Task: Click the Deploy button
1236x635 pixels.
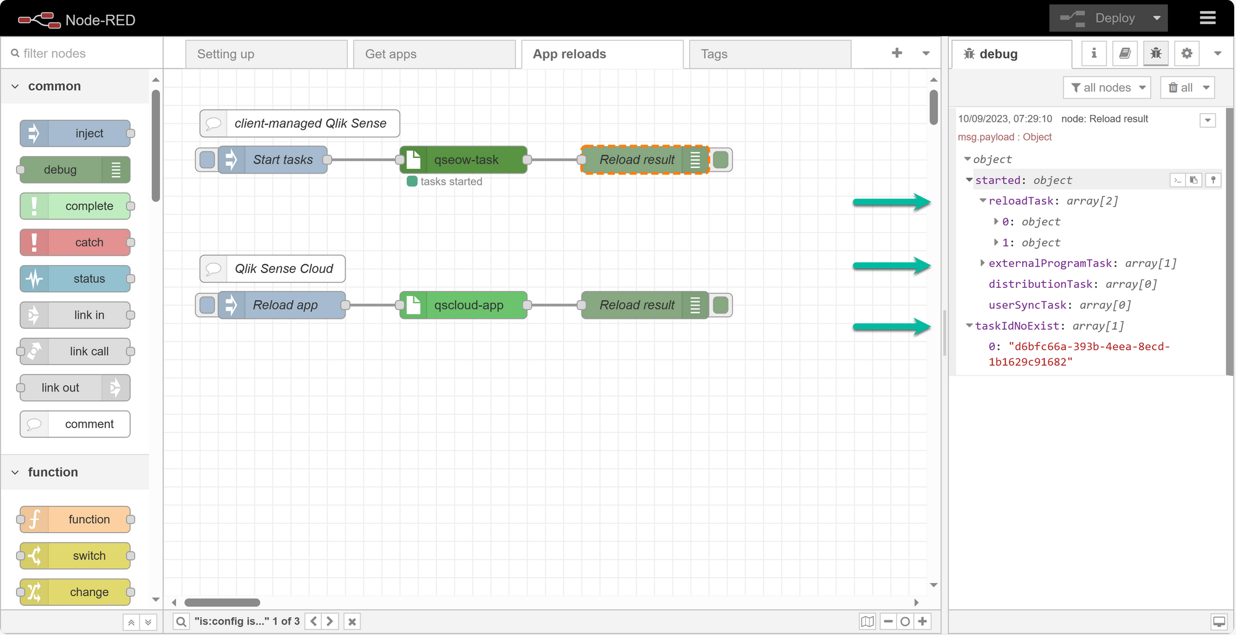Action: point(1098,18)
